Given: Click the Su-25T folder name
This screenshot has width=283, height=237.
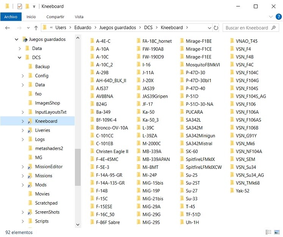Looking at the screenshot, I should click(x=193, y=183).
